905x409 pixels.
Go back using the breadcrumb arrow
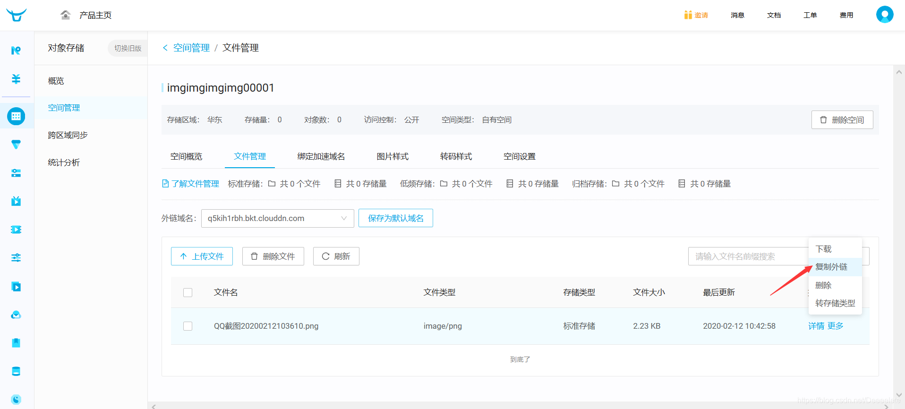coord(165,48)
